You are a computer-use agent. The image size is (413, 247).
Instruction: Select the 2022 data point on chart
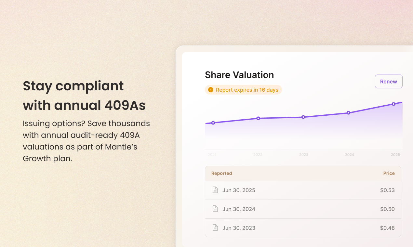point(258,118)
